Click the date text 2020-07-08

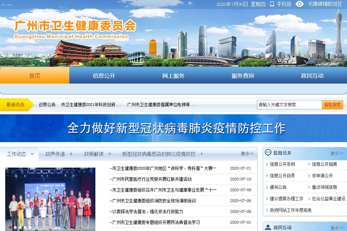(240, 190)
